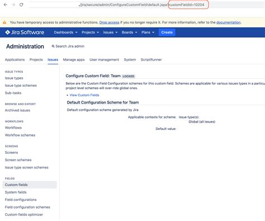Viewport: 265px width, 221px height.
Task: Click the View Custom Fields link
Action: coord(84,95)
